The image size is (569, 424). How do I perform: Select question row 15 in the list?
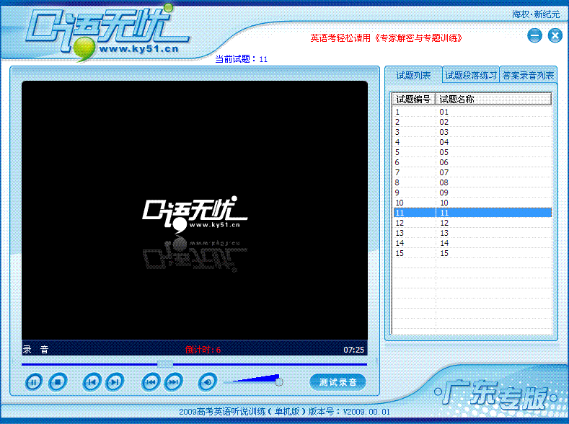(x=472, y=253)
